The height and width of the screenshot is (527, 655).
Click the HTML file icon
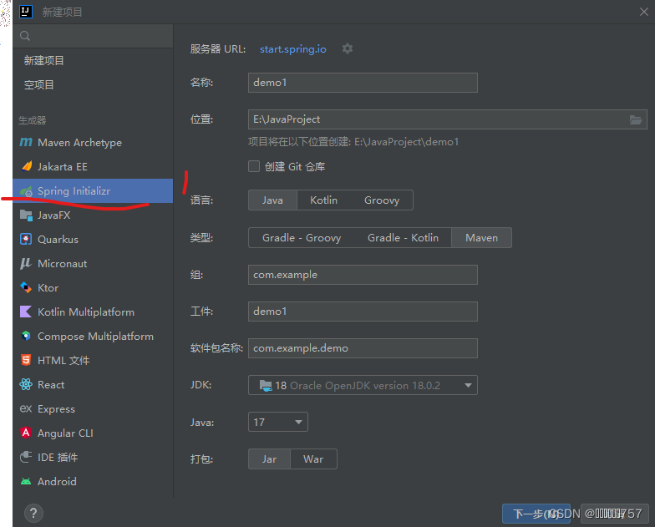coord(26,361)
